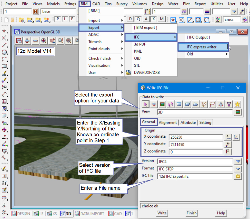The height and width of the screenshot is (219, 250).
Task: Browse for IFC file with folder icon
Action: (238, 176)
